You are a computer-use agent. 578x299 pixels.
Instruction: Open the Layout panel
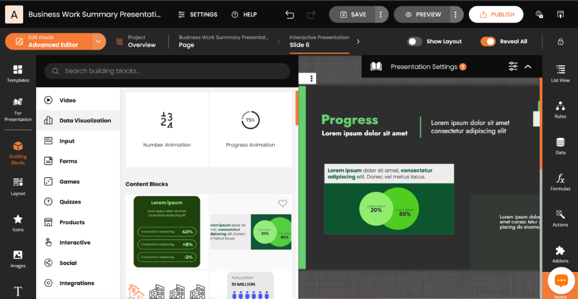[x=17, y=187]
